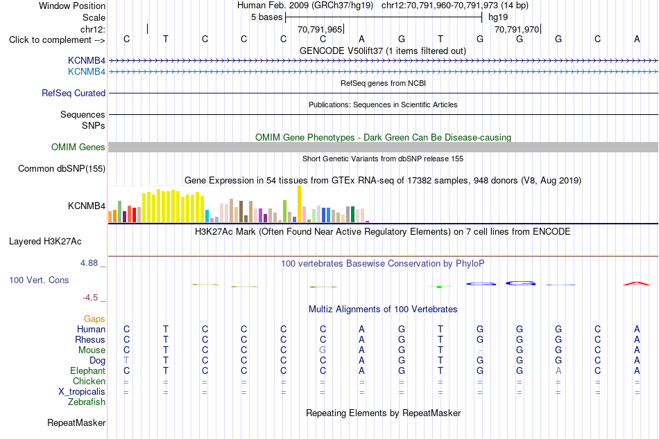Click 'Multiz Alignments of 100 Vertebrates' title
Viewport: 659px width, 439px height.
click(x=383, y=310)
